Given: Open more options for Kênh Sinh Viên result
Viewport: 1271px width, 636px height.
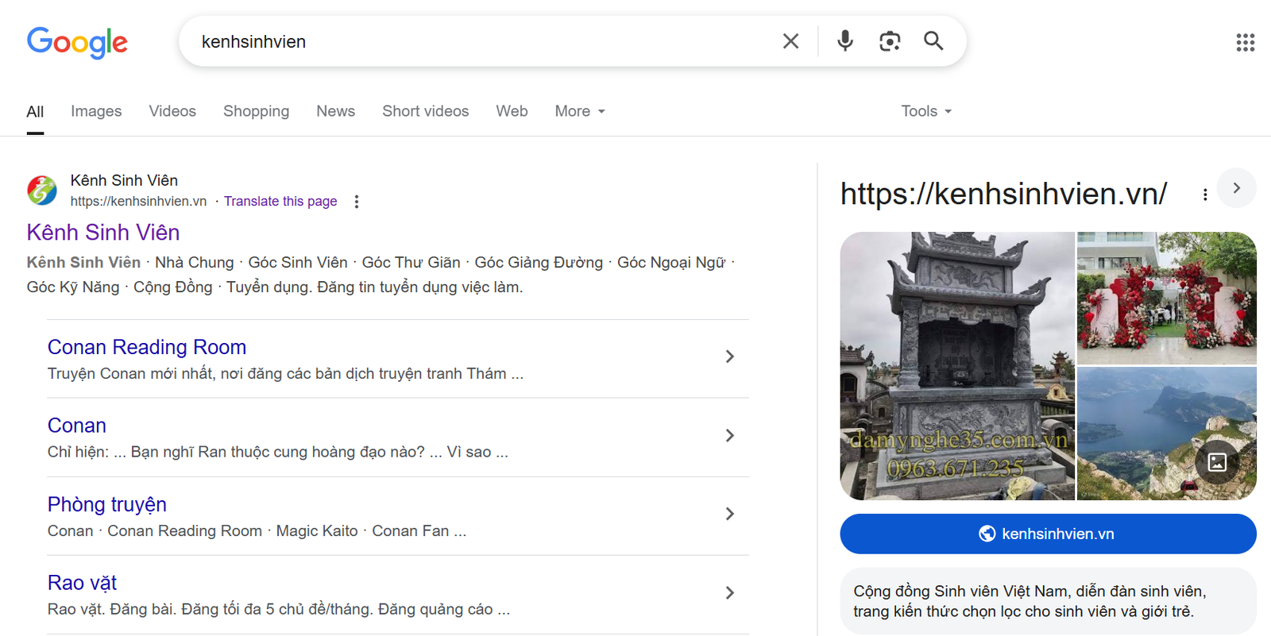Looking at the screenshot, I should click(x=357, y=202).
